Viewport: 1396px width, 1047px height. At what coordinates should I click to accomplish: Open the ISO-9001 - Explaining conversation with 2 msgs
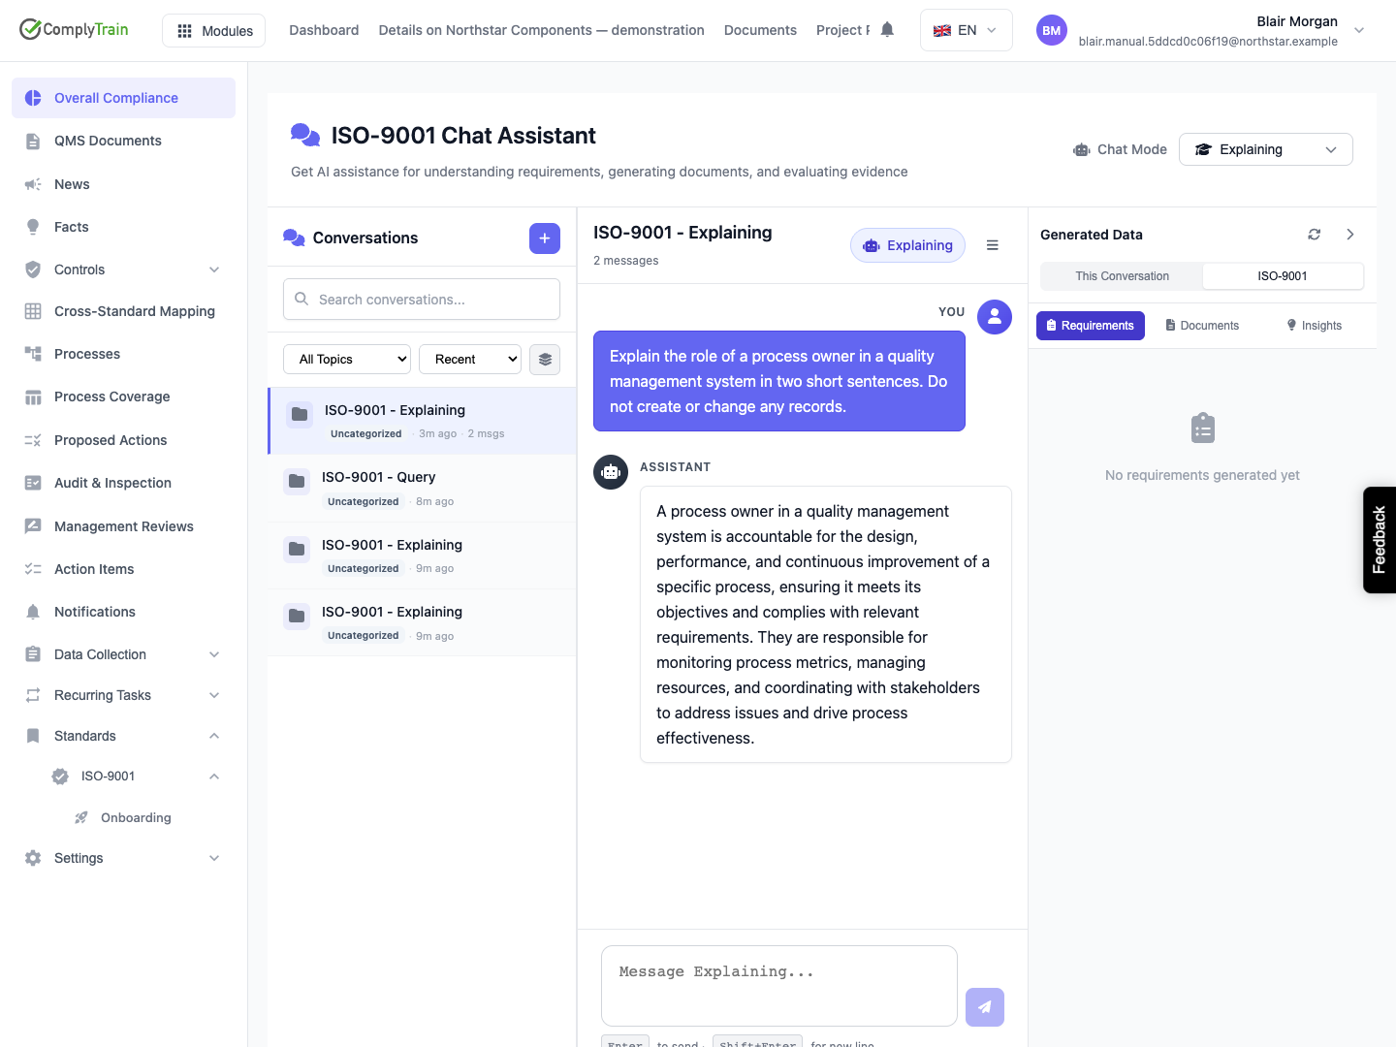423,422
